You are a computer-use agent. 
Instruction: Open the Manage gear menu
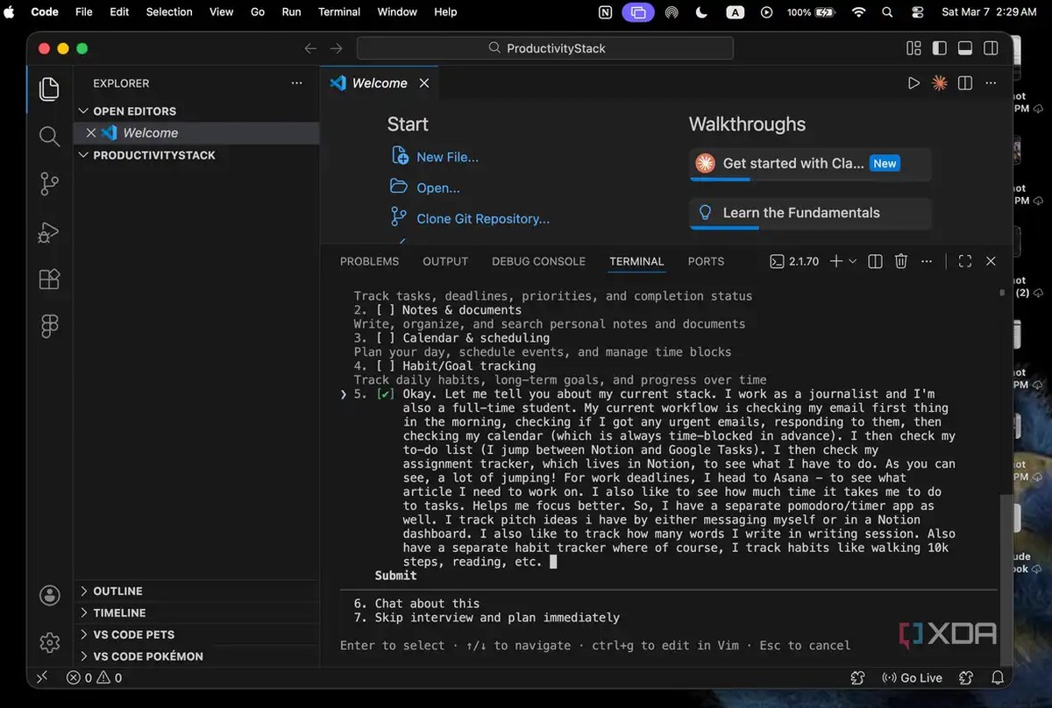coord(49,642)
